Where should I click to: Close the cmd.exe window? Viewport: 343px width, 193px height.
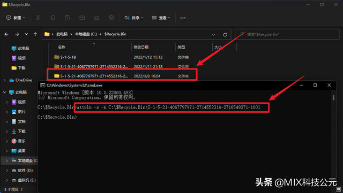point(329,85)
